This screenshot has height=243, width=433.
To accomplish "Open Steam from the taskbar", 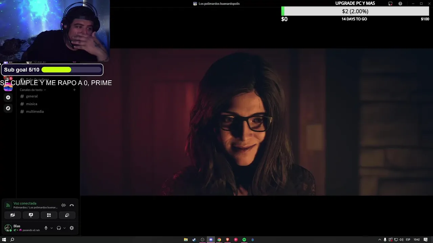I will tap(194, 240).
